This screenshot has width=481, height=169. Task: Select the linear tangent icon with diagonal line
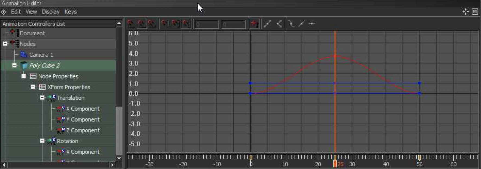point(267,24)
